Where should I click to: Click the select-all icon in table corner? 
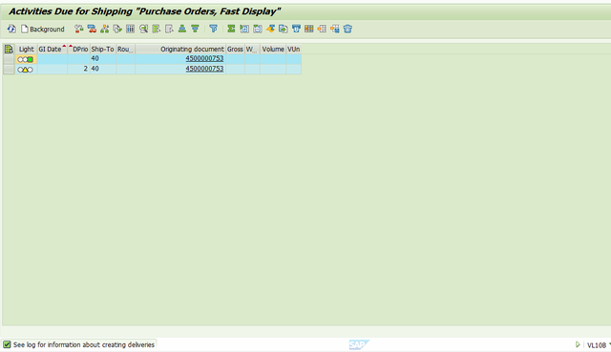pyautogui.click(x=9, y=49)
